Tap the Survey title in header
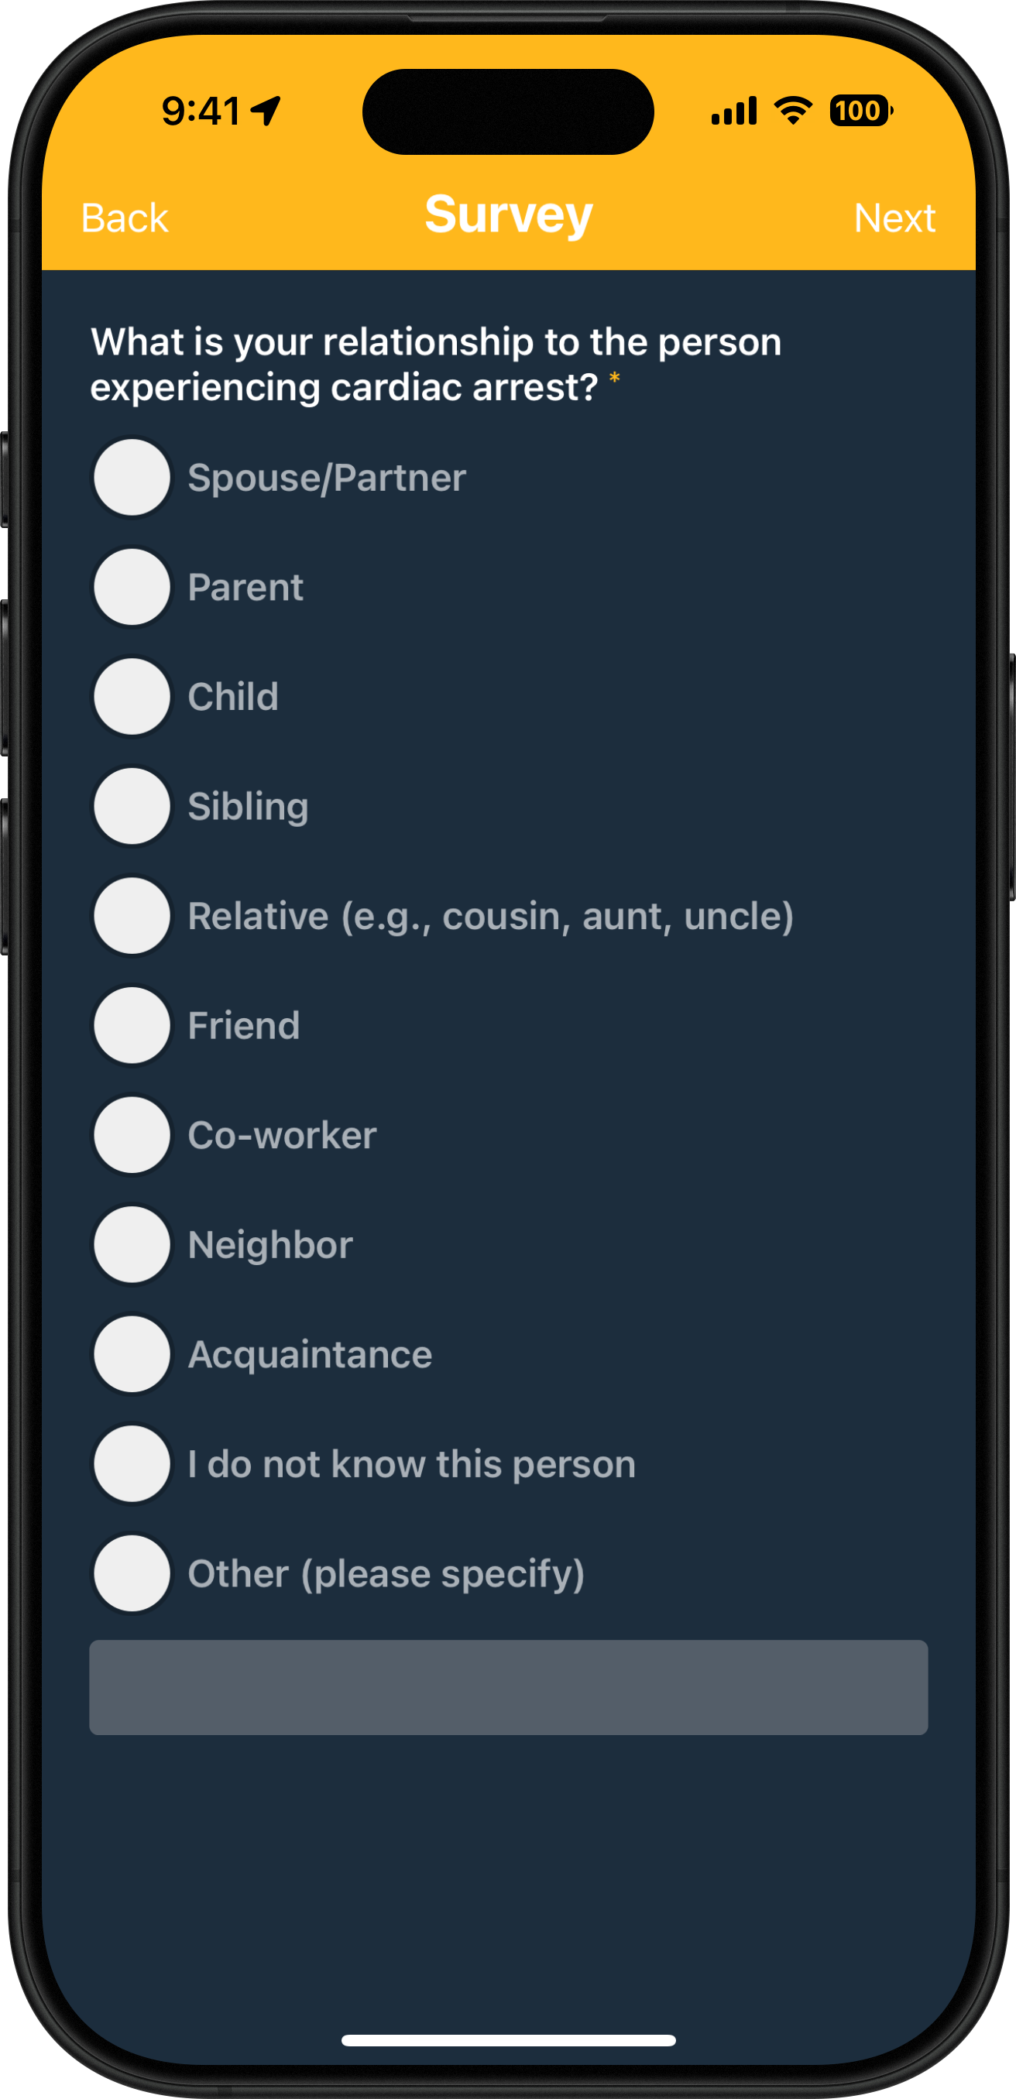Viewport: 1016px width, 2099px height. pos(509,215)
